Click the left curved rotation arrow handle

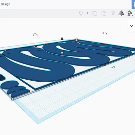pos(35,35)
